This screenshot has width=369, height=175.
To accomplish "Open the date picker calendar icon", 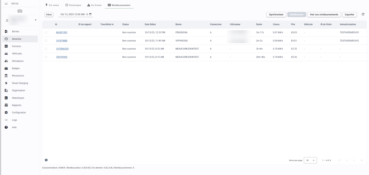I will point(91,14).
